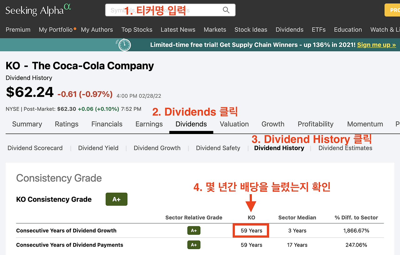
Task: Switch to the Summary tab
Action: 27,124
